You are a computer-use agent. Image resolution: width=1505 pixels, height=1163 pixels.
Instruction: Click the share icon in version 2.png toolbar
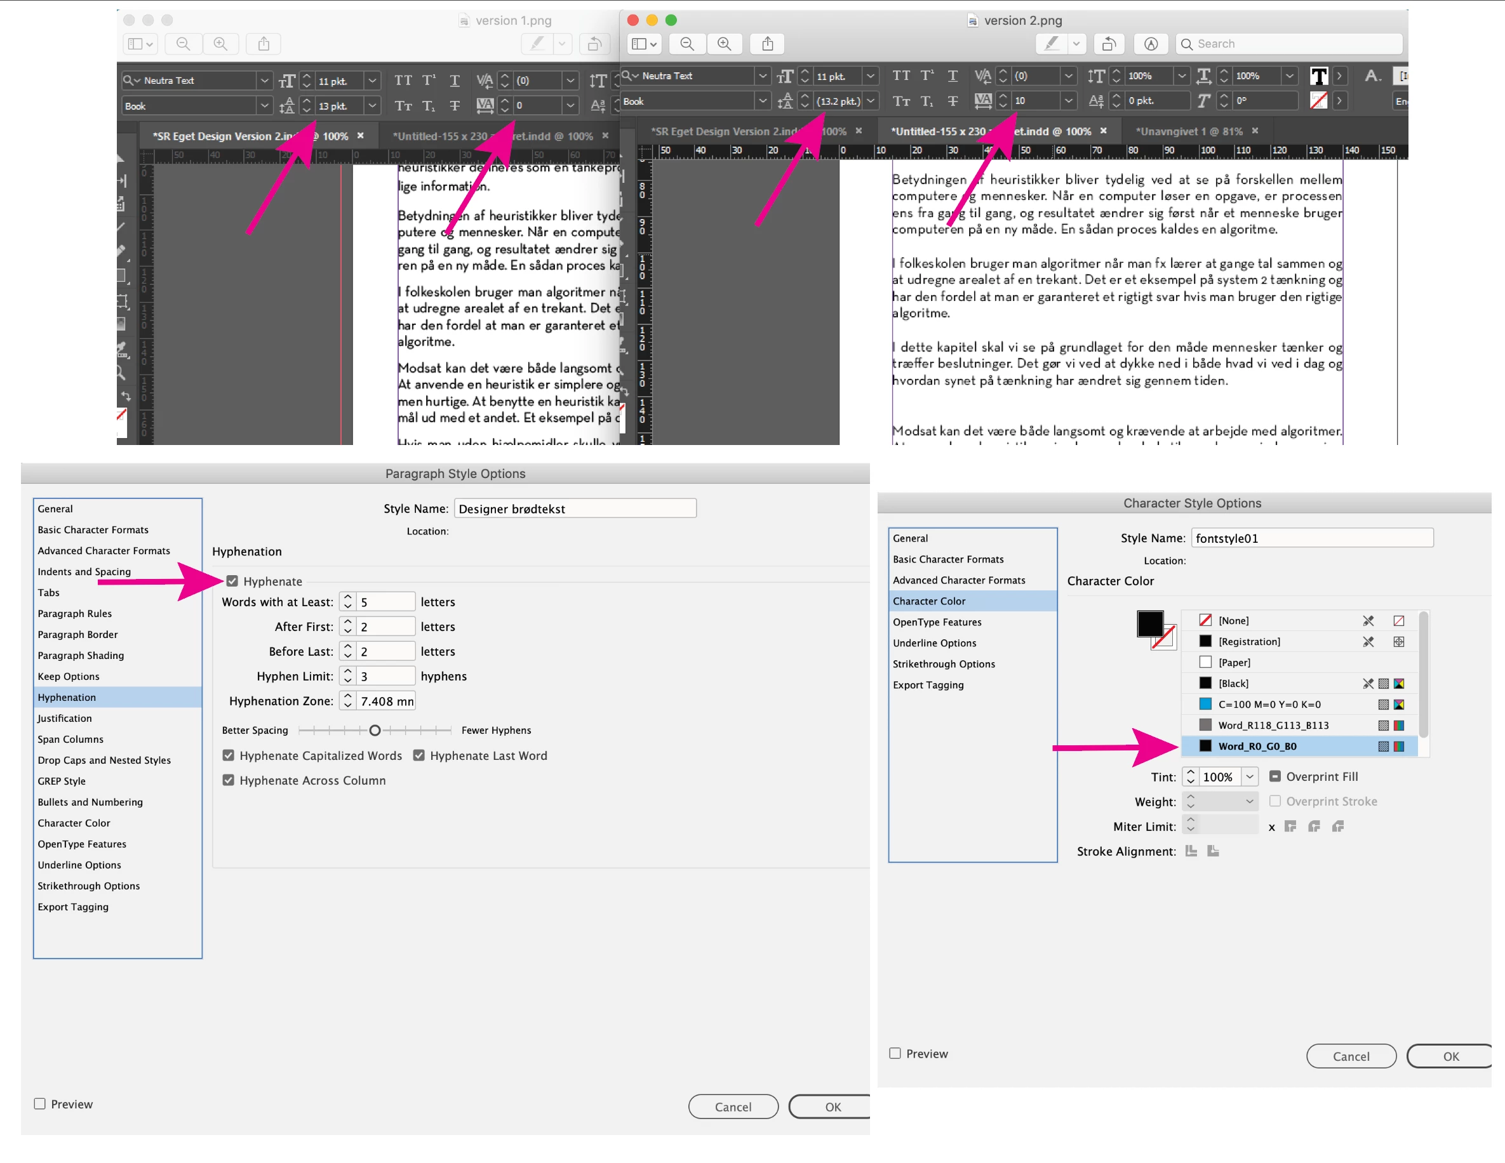(x=768, y=44)
